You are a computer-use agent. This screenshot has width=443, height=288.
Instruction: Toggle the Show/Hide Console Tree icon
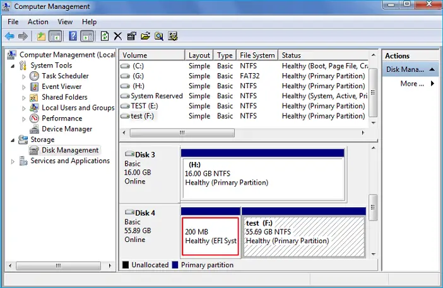click(56, 36)
